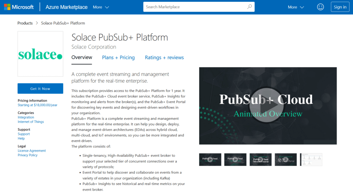Image resolution: width=353 pixels, height=193 pixels.
Task: Select the Overview tab
Action: point(82,57)
